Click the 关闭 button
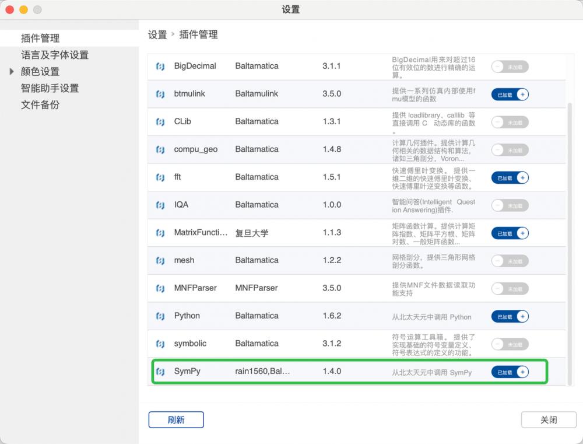 [x=548, y=419]
